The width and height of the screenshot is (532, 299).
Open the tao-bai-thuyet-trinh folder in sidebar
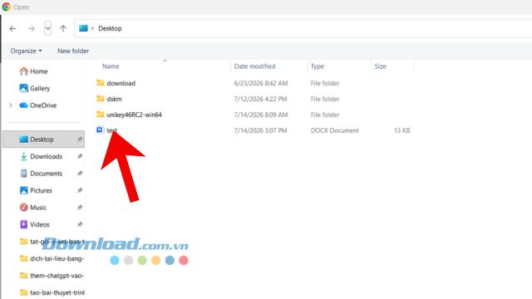tap(52, 292)
